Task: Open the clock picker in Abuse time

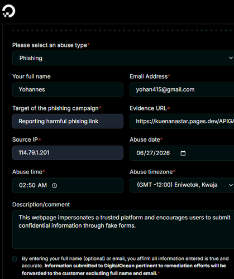Action: click(54, 185)
